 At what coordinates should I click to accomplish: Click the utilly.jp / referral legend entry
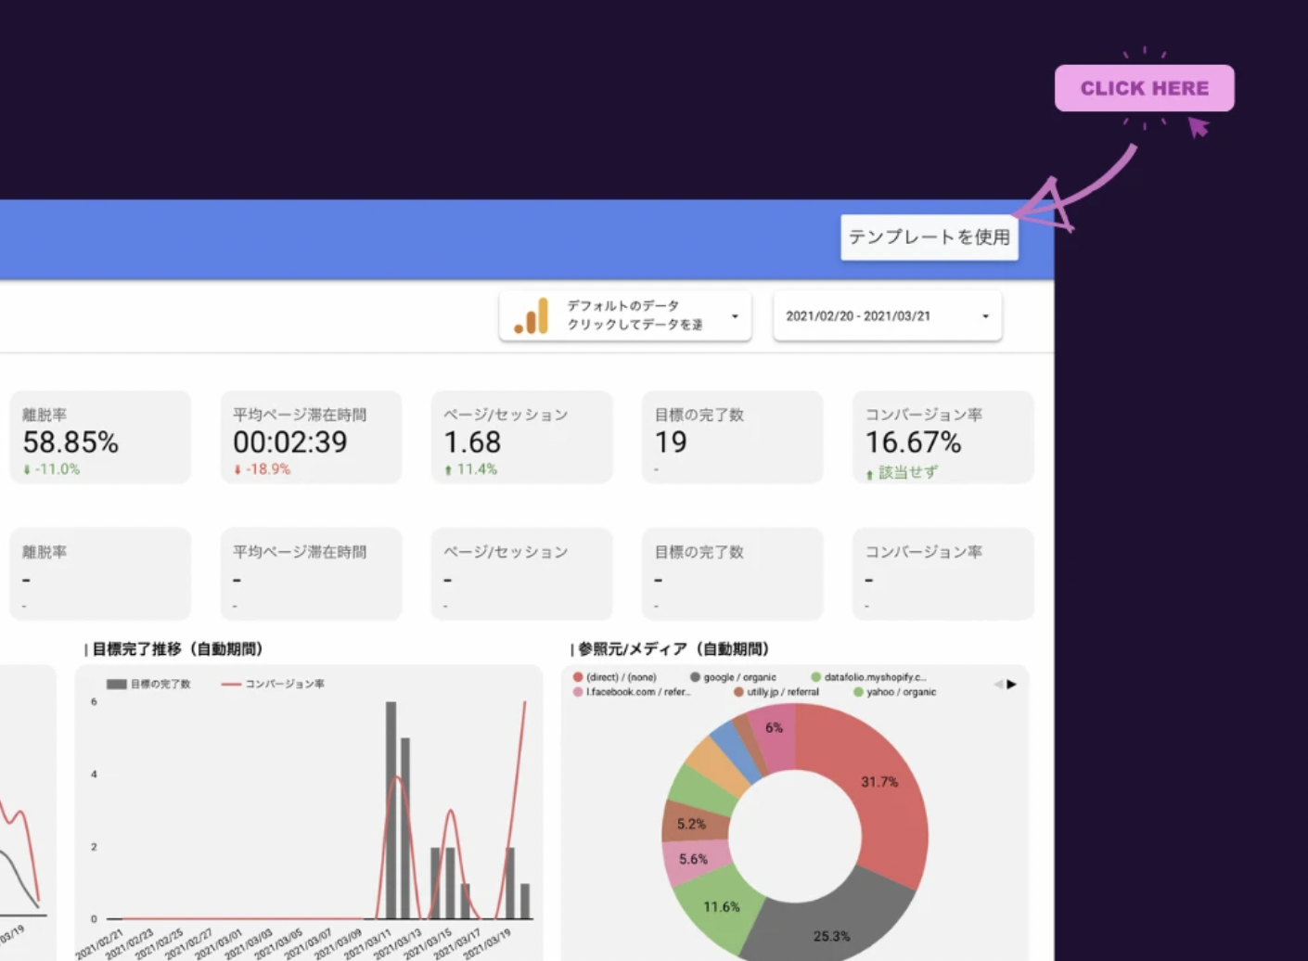point(776,692)
